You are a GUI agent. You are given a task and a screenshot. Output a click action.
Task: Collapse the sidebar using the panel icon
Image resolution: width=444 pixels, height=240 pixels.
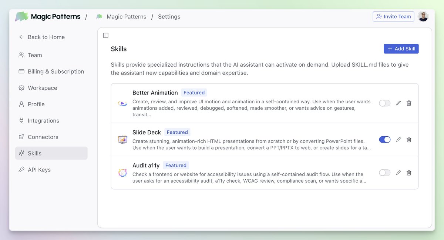click(x=105, y=35)
